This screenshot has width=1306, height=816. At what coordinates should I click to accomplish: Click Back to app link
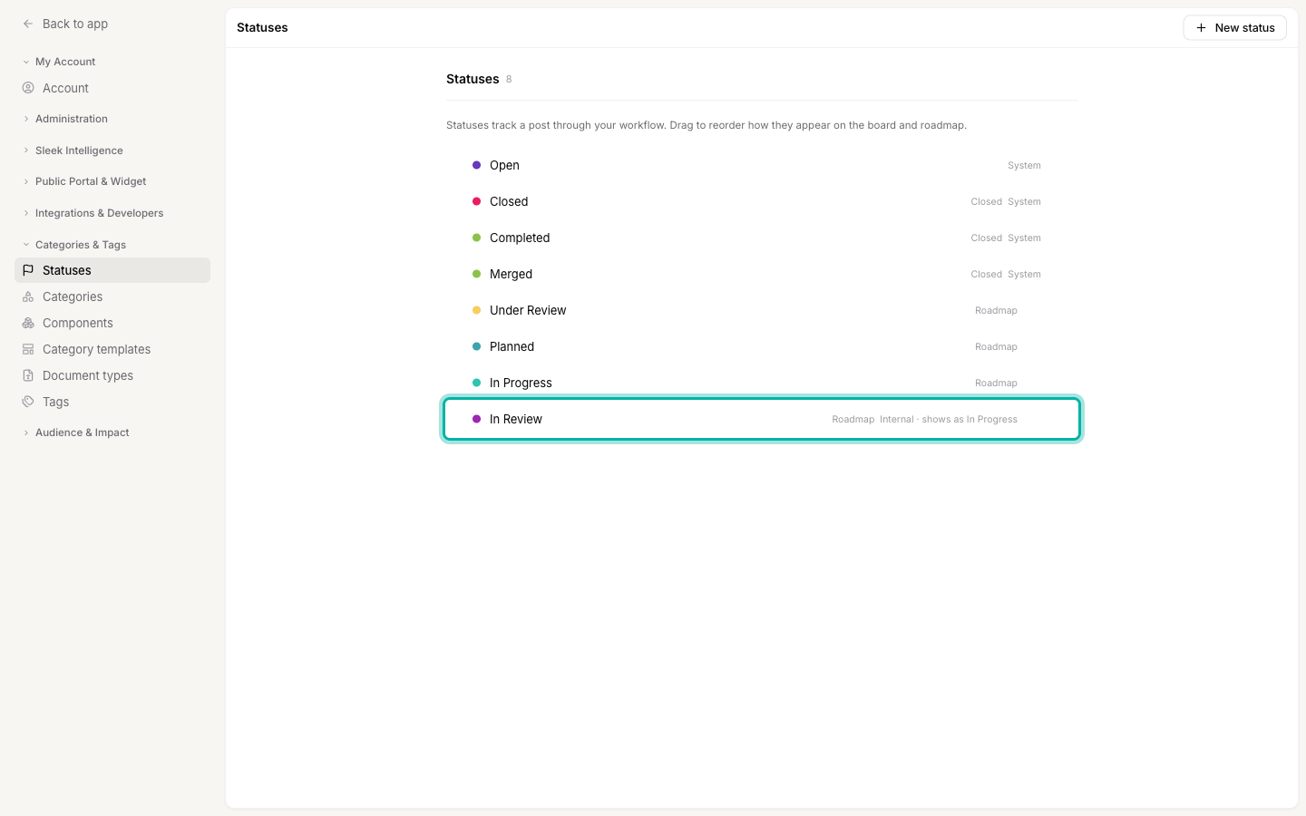(x=75, y=24)
